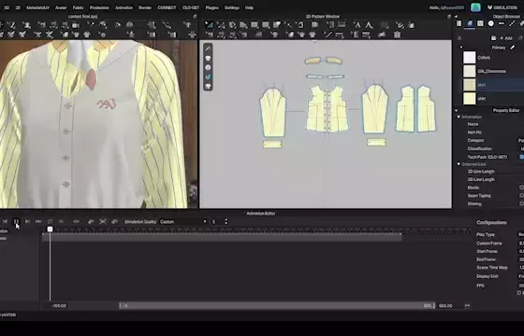Click the -100.00 timeline start field
524x336 pixels.
(59, 306)
